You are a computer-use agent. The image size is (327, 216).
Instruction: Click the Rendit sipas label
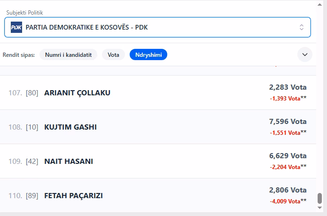(19, 55)
